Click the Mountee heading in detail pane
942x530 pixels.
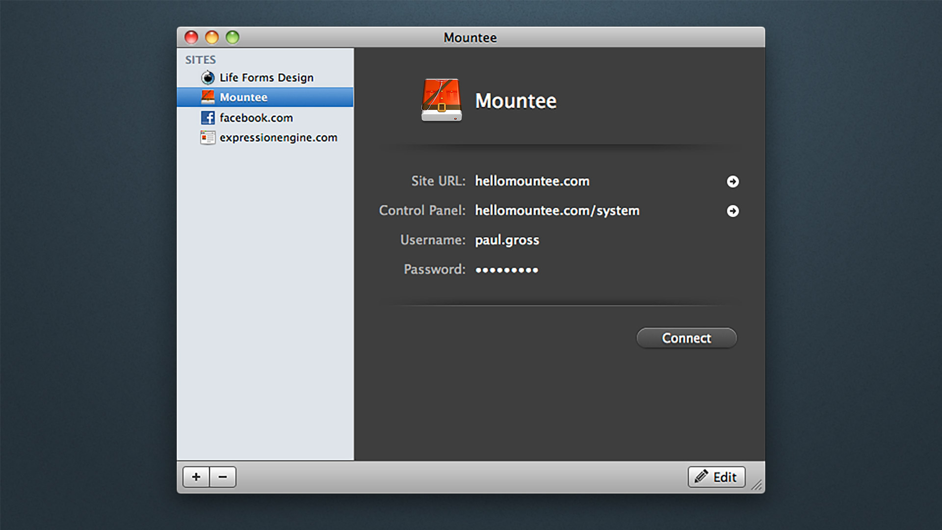[x=516, y=101]
